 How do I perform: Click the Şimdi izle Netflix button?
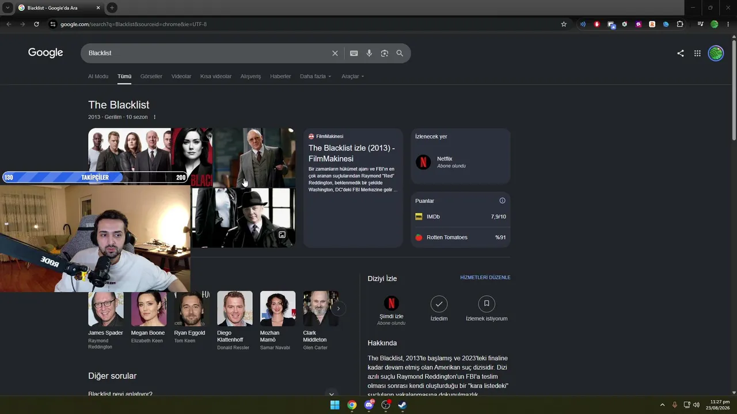point(391,310)
